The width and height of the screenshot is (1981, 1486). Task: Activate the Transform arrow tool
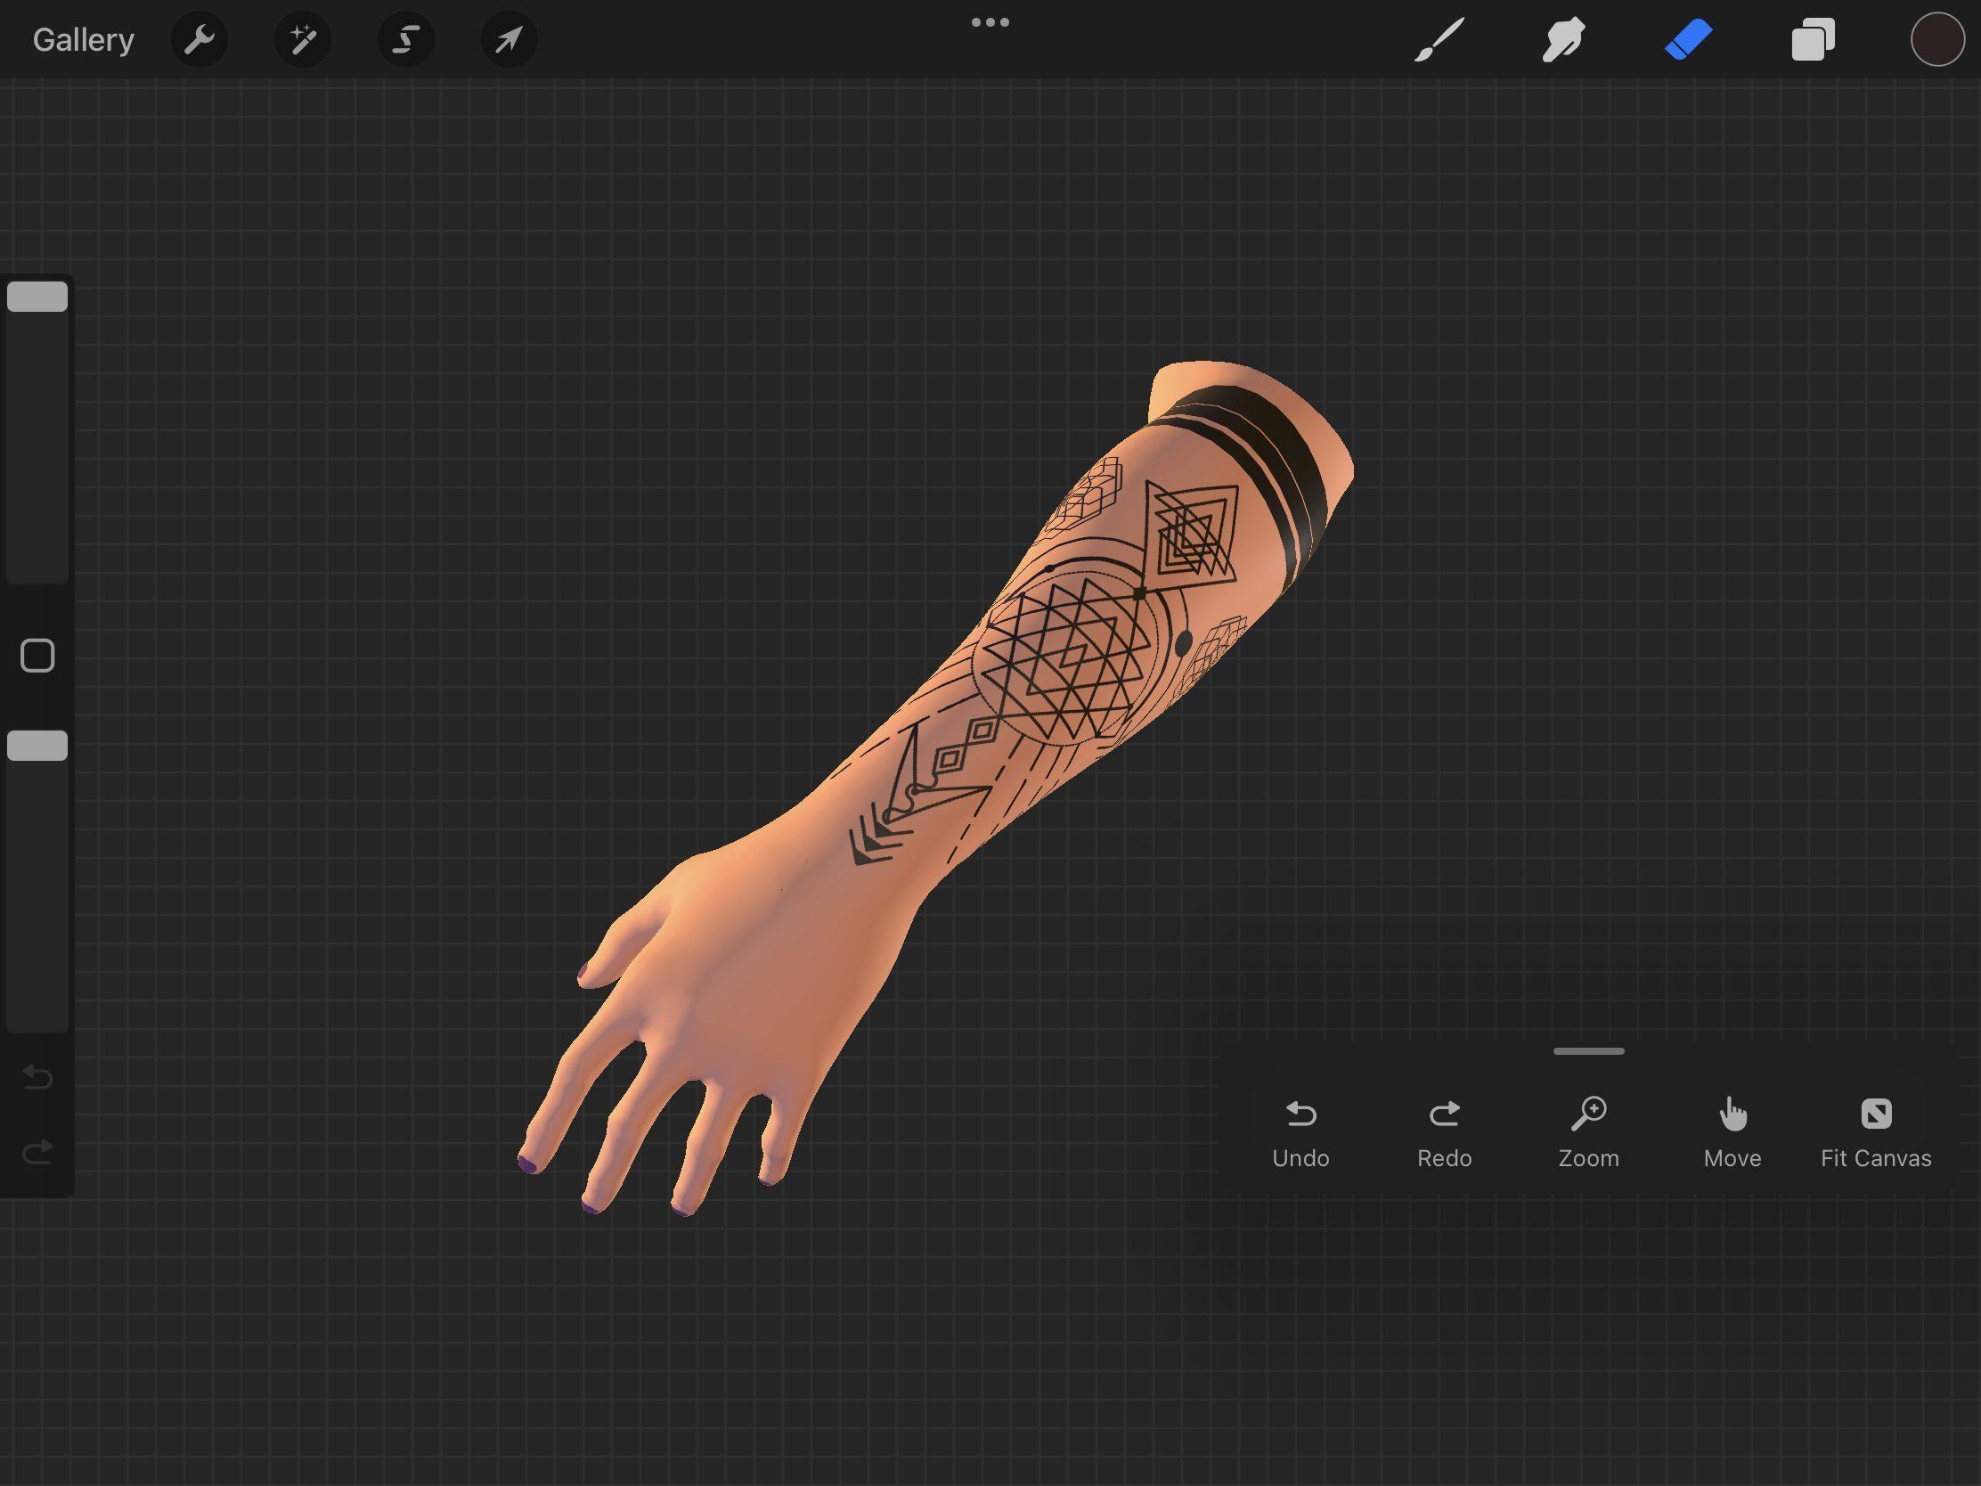[510, 39]
